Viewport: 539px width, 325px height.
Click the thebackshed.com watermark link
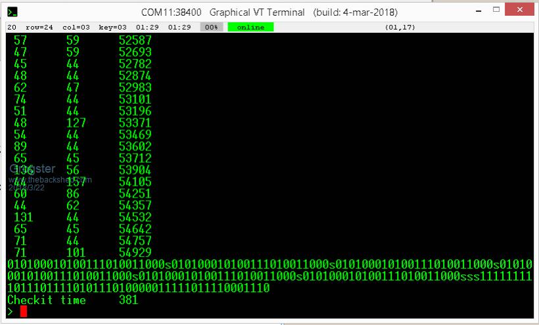[x=51, y=179]
